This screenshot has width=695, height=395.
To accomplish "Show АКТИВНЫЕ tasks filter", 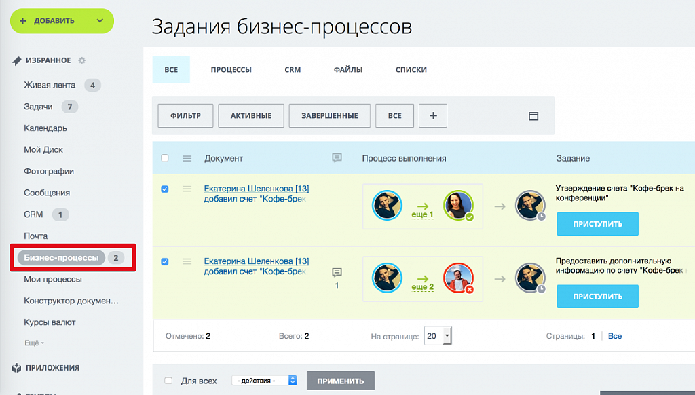I will (251, 115).
